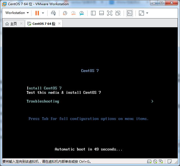Screen dimensions: 180x166
Task: Select Install CentOS 7 boot option
Action: [x=44, y=88]
